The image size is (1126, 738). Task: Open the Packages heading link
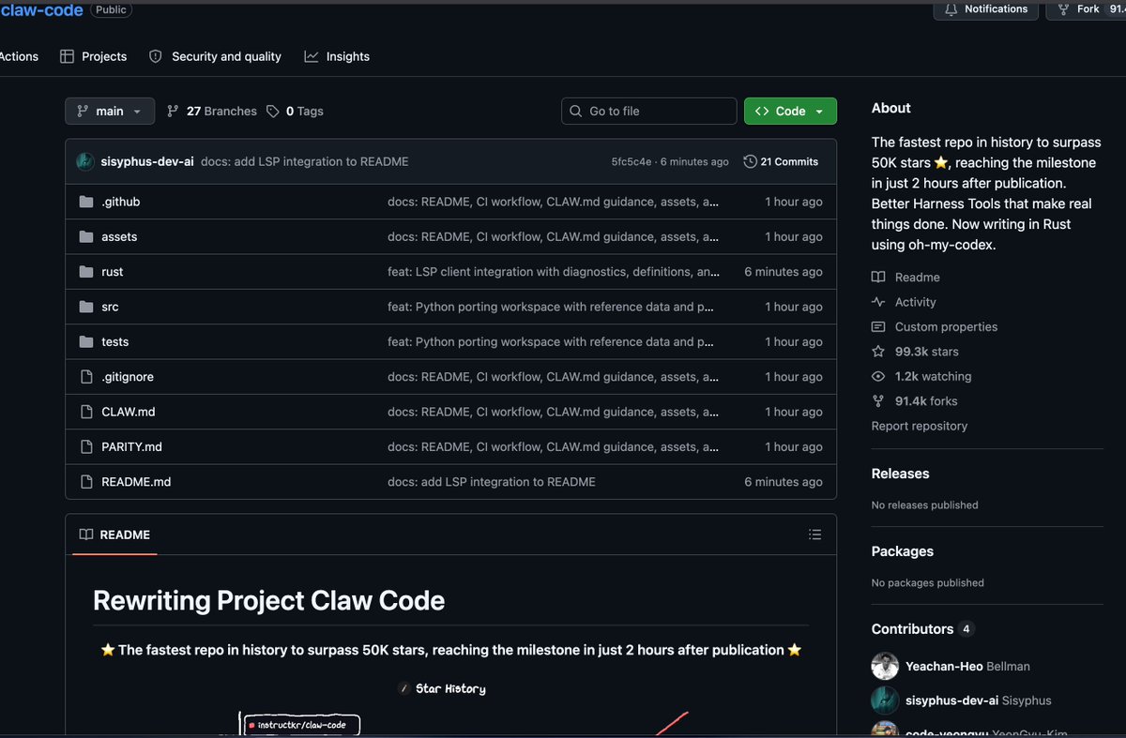point(903,551)
